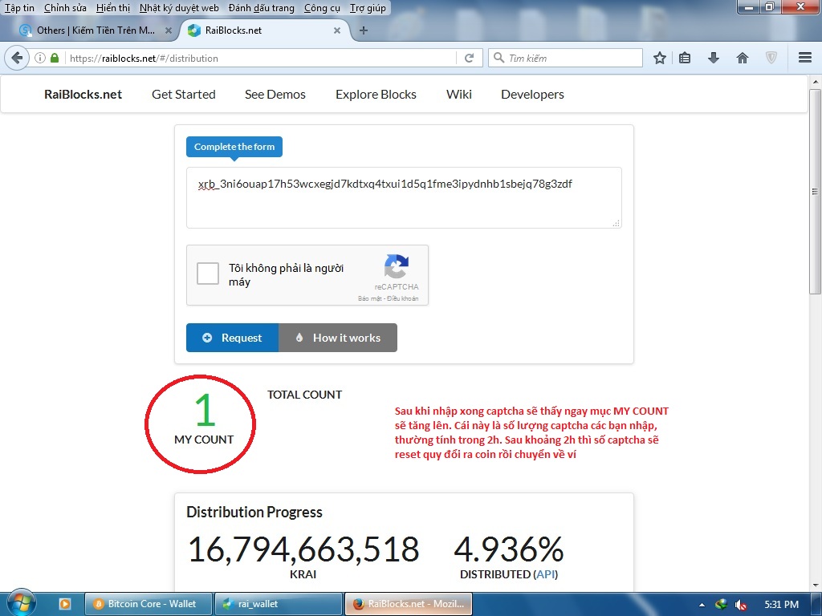Open Chỉnh sửa menu
This screenshot has height=616, width=822.
point(65,8)
